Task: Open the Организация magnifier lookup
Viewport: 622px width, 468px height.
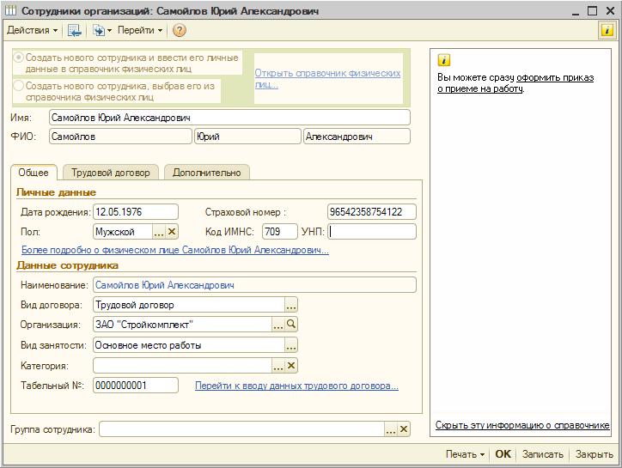Action: [291, 325]
